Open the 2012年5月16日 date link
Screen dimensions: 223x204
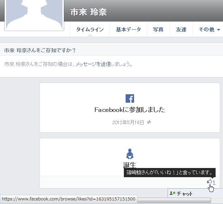pos(128,122)
